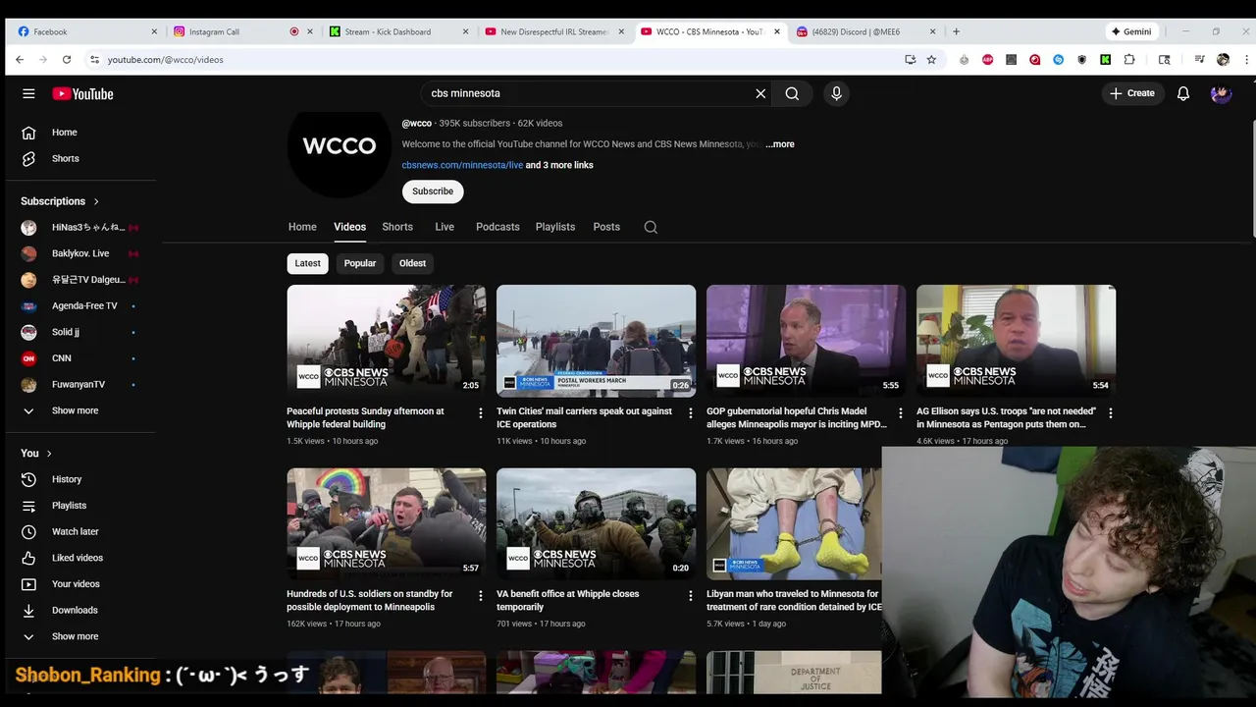Open the channel Home tab
This screenshot has height=707, width=1256.
tap(302, 227)
